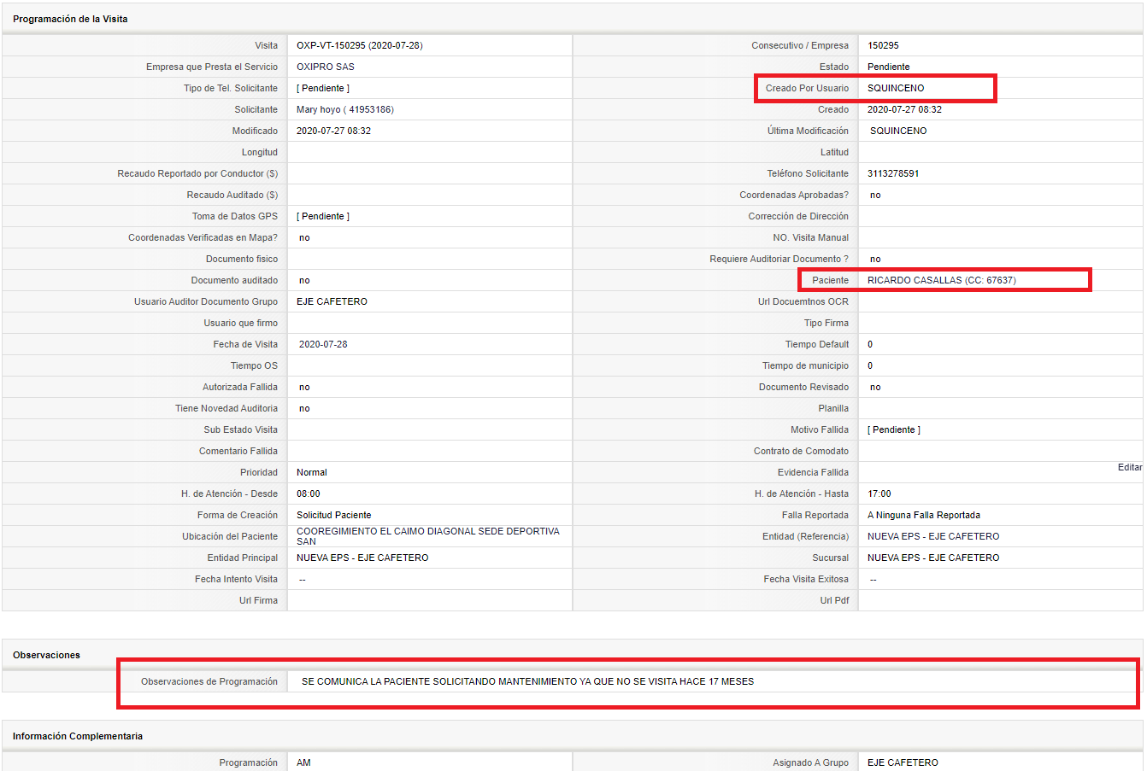Click the Programación value AM
Viewport: 1147px width, 771px height.
(303, 762)
